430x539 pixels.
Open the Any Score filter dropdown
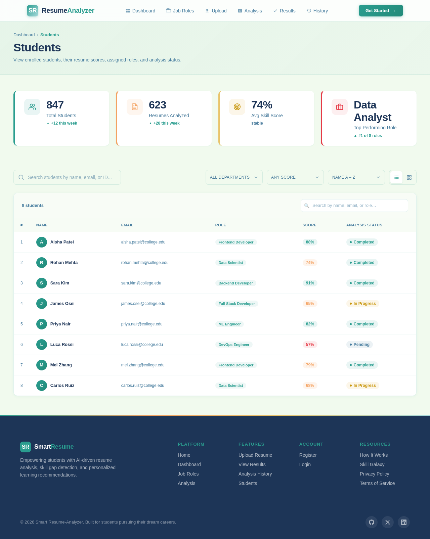295,177
